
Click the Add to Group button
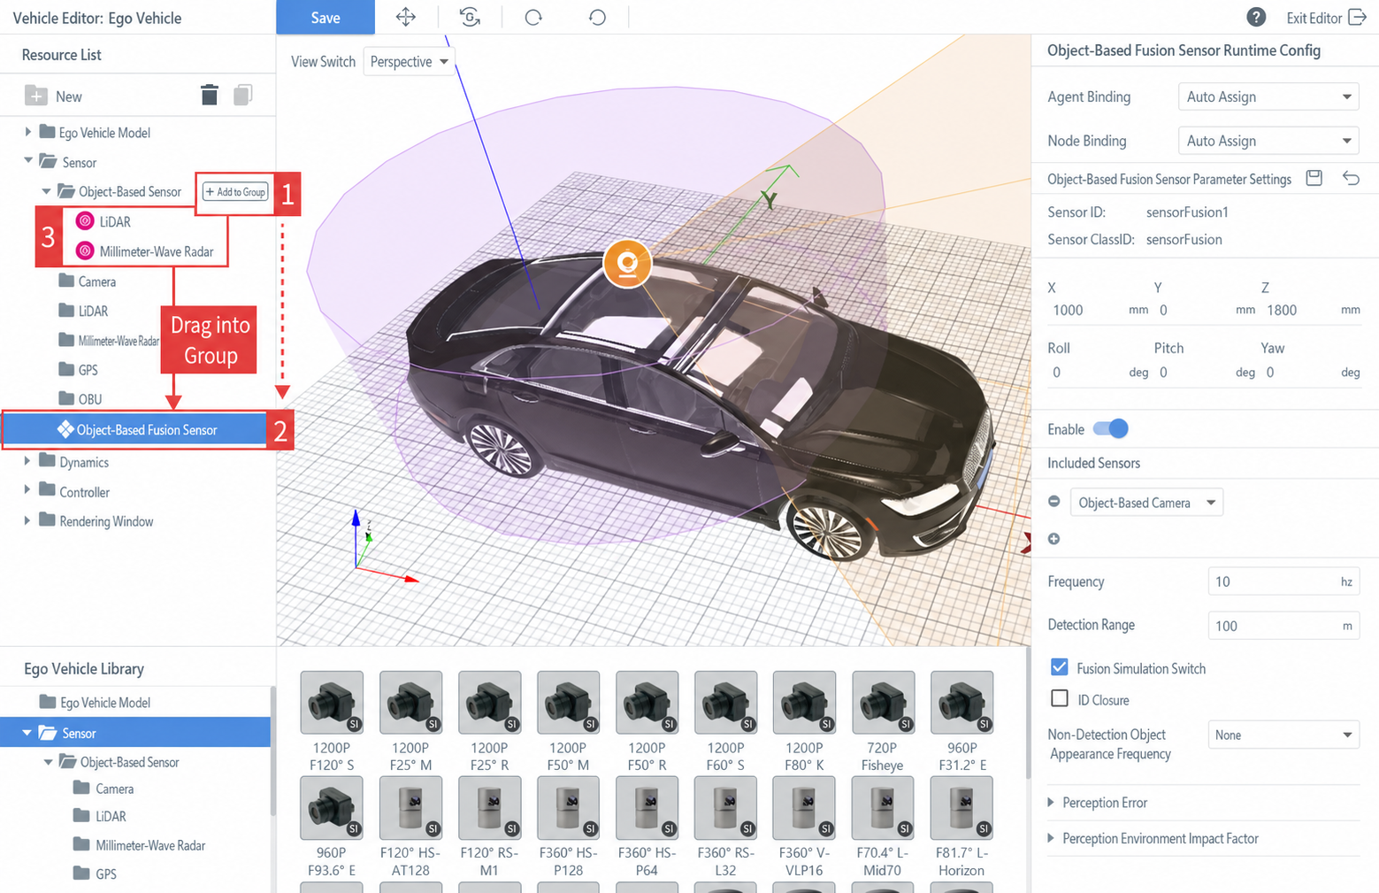tap(235, 192)
